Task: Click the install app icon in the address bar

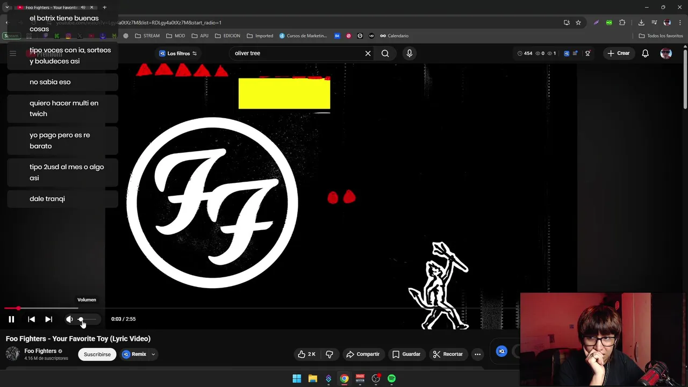Action: [567, 23]
